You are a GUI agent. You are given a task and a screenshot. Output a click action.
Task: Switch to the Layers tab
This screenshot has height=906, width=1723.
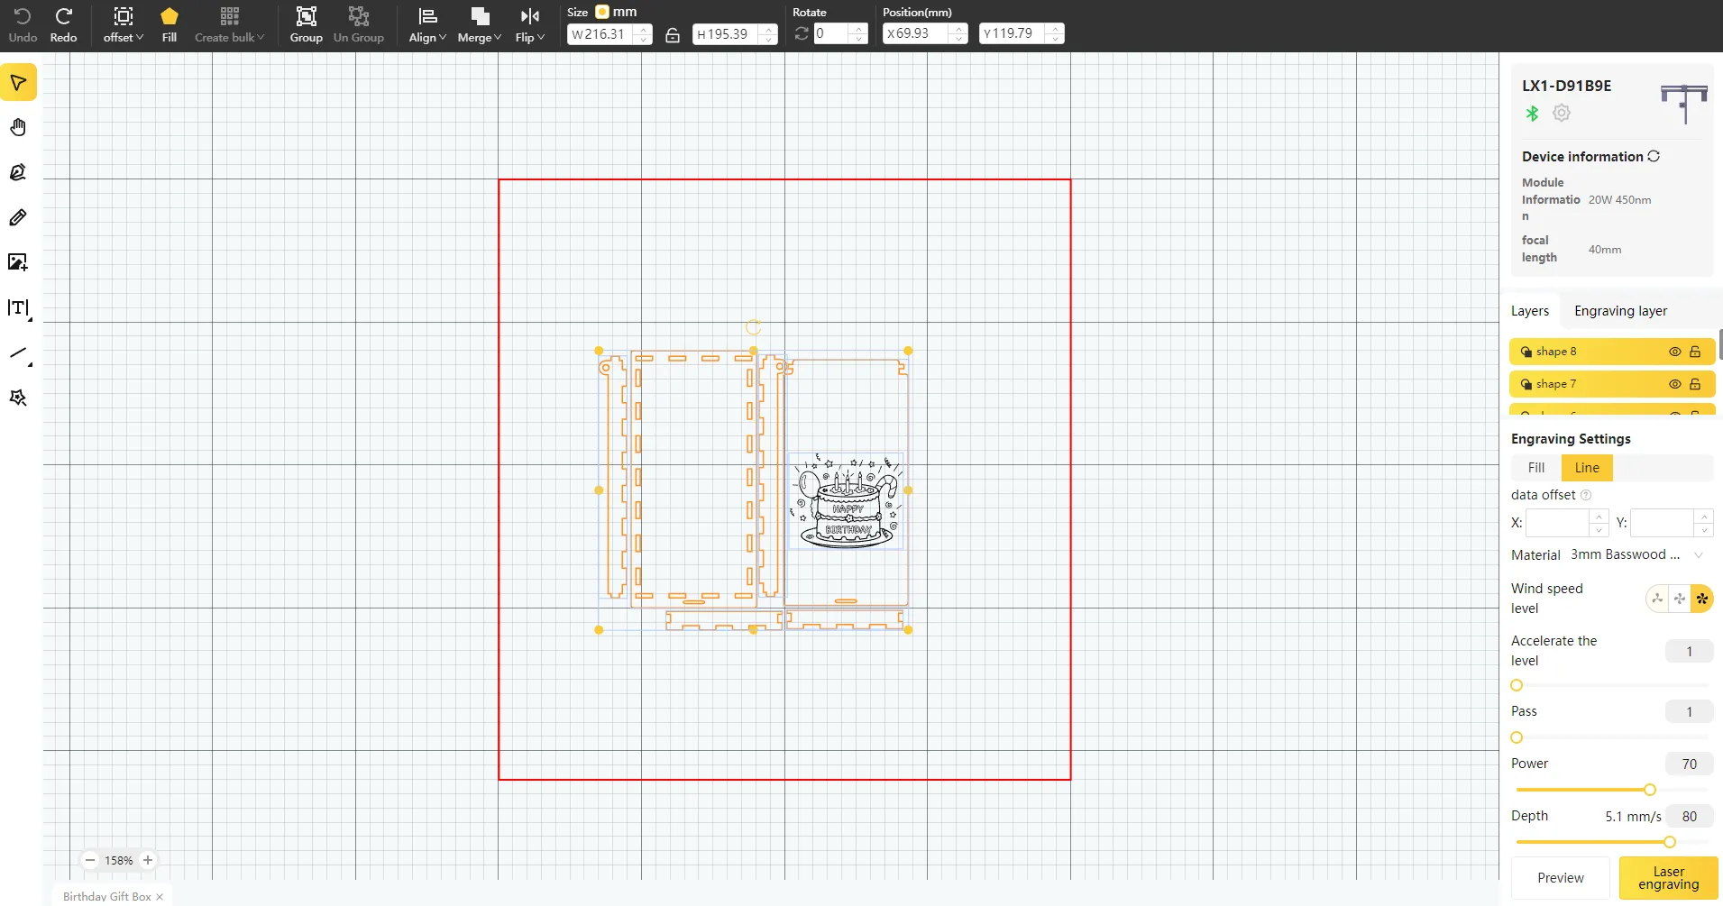[1530, 311]
